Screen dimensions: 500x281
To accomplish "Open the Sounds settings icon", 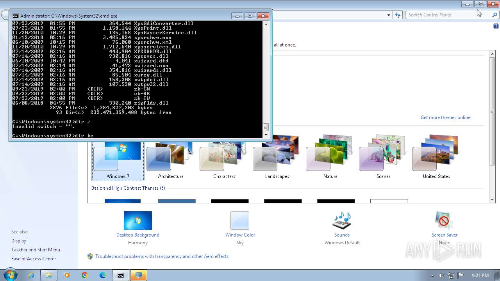I will tap(342, 221).
